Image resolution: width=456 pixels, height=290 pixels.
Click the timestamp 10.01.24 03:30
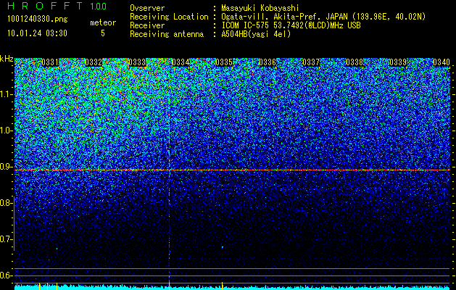pyautogui.click(x=37, y=33)
